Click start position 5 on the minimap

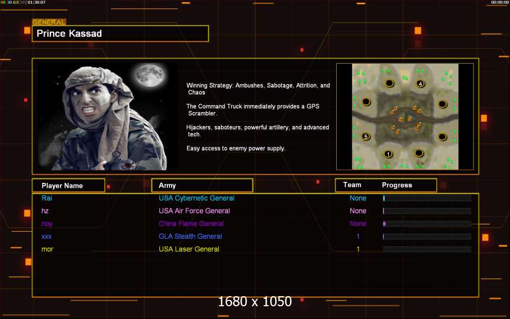point(366,137)
